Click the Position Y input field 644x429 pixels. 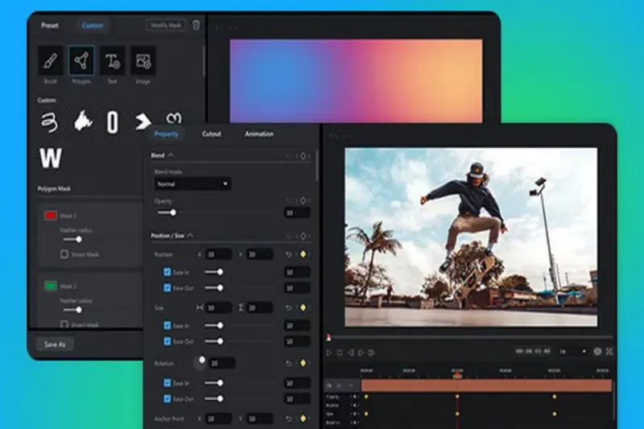pyautogui.click(x=259, y=254)
